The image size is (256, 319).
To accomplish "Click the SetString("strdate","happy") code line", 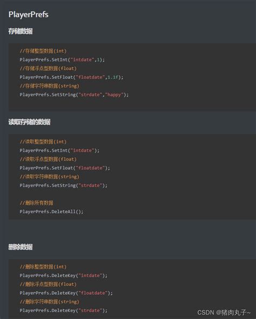I will tap(74, 95).
